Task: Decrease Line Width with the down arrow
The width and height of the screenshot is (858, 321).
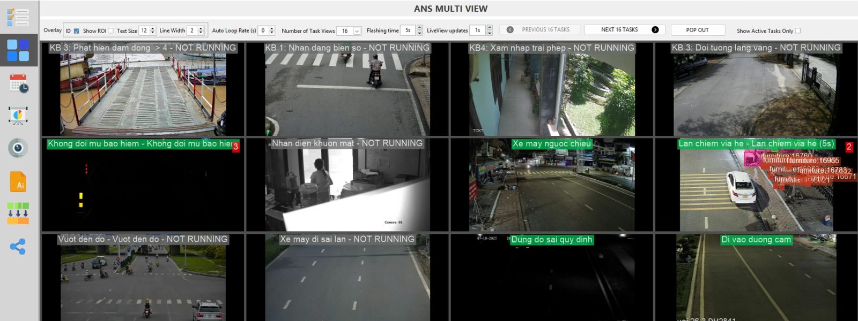Action: [x=201, y=33]
